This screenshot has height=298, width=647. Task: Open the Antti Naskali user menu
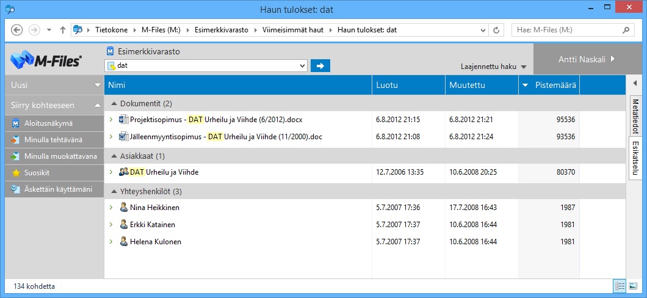(587, 59)
